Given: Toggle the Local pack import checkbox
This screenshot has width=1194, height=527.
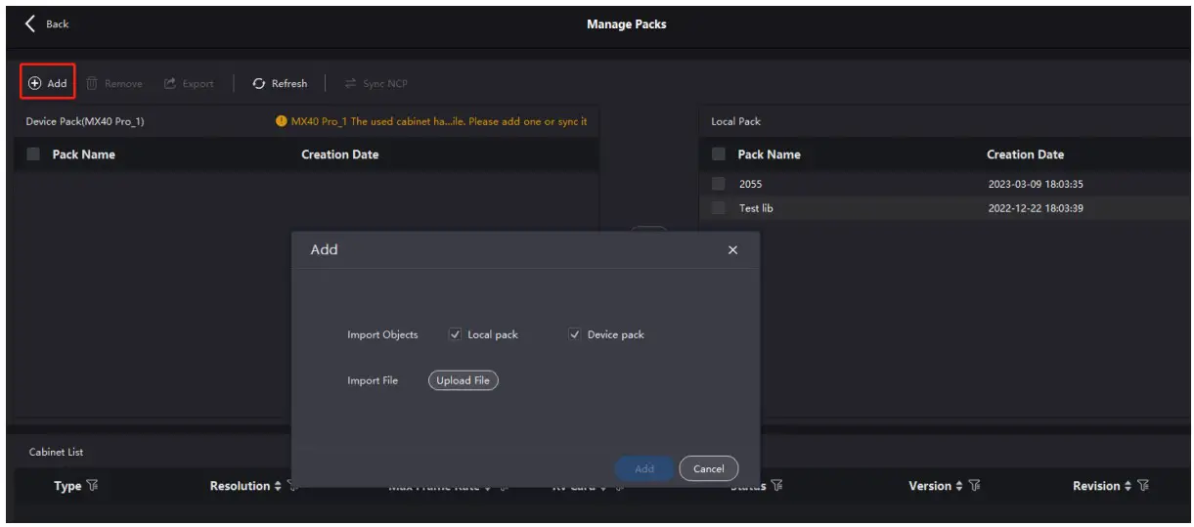Looking at the screenshot, I should (455, 334).
